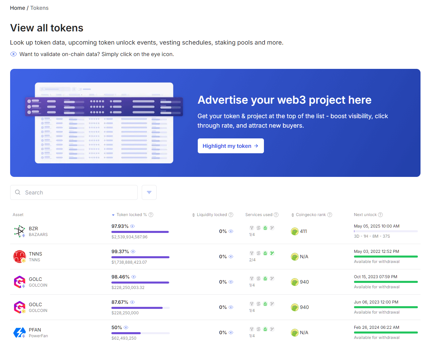Click GOLC's purple token locked progress bar
433x345 pixels.
click(x=140, y=283)
